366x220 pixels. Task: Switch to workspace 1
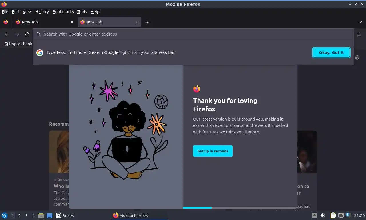point(13,216)
